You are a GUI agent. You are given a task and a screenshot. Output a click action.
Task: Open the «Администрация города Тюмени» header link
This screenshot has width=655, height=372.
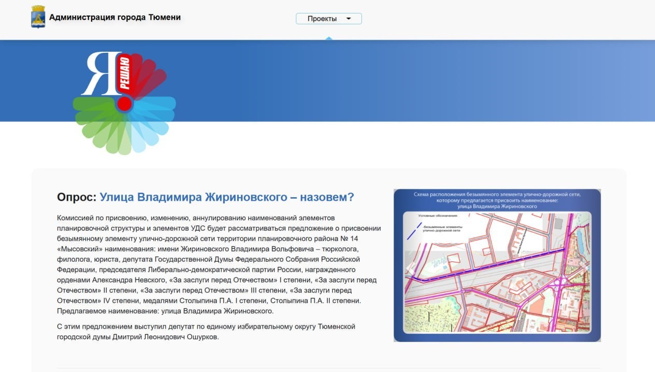pos(115,17)
